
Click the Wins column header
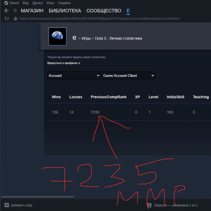(x=56, y=97)
